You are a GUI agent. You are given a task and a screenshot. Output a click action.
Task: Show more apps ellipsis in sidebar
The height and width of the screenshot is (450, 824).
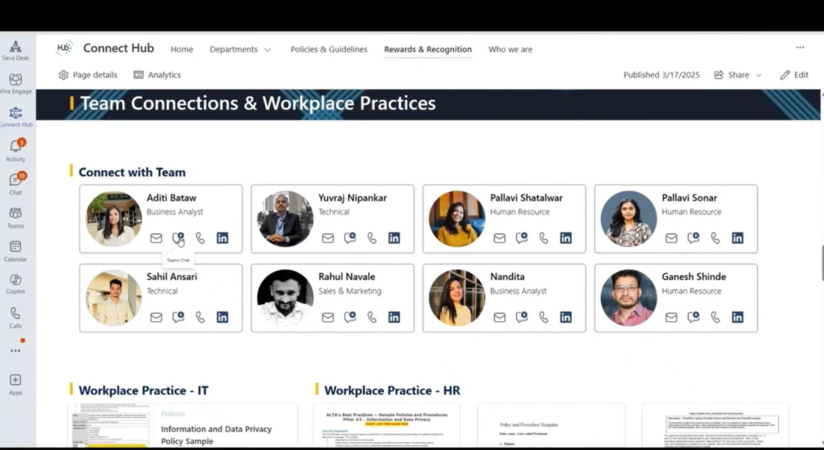click(x=15, y=351)
